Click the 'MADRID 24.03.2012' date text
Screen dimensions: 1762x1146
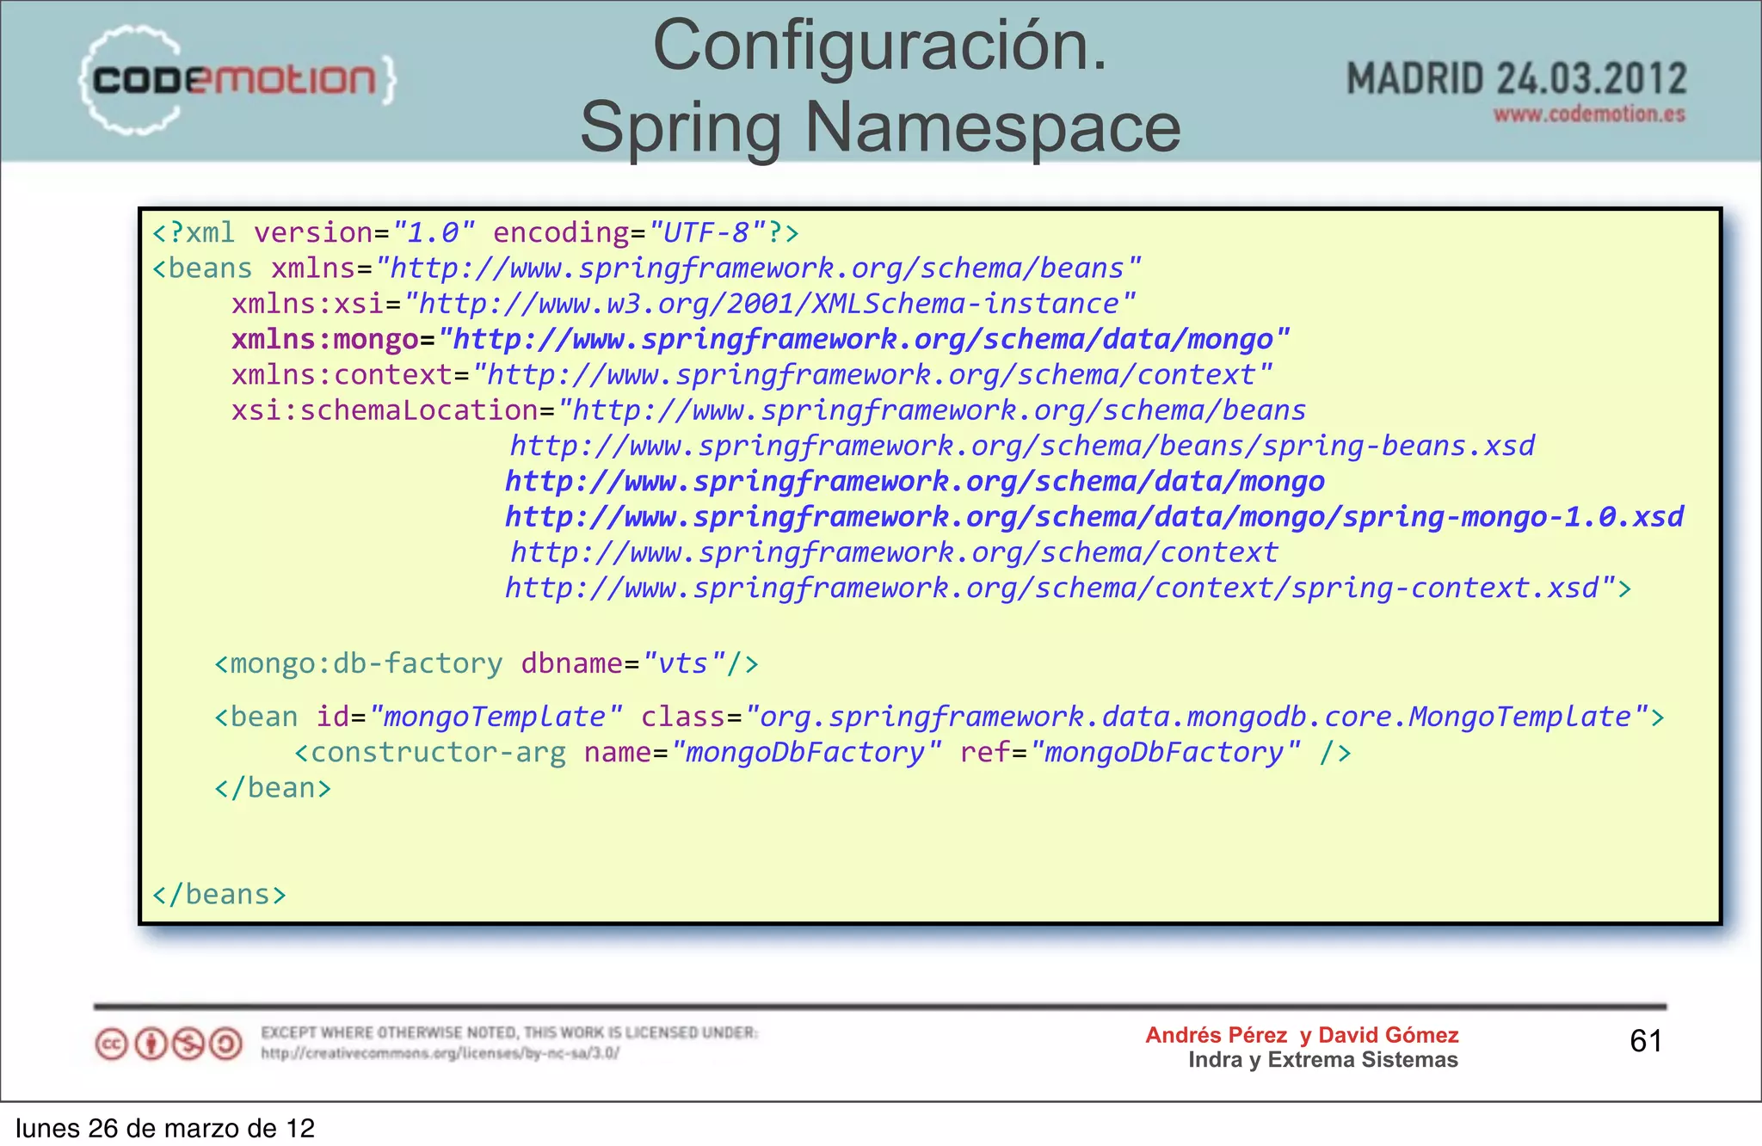(x=1516, y=79)
